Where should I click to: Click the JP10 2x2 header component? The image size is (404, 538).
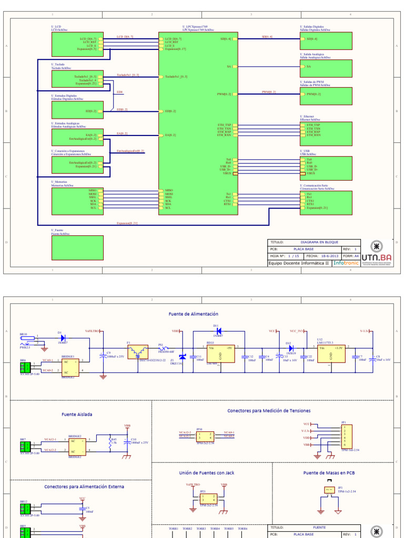click(x=205, y=437)
